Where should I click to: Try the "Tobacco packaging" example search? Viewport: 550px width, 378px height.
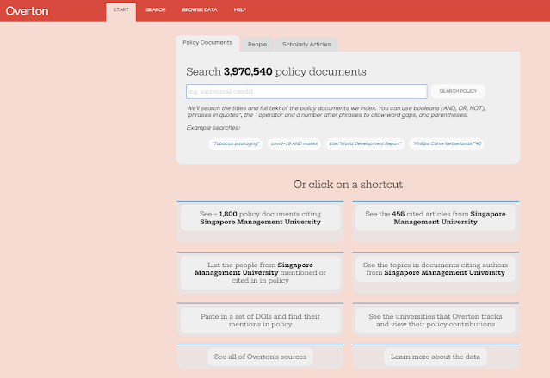tap(236, 143)
